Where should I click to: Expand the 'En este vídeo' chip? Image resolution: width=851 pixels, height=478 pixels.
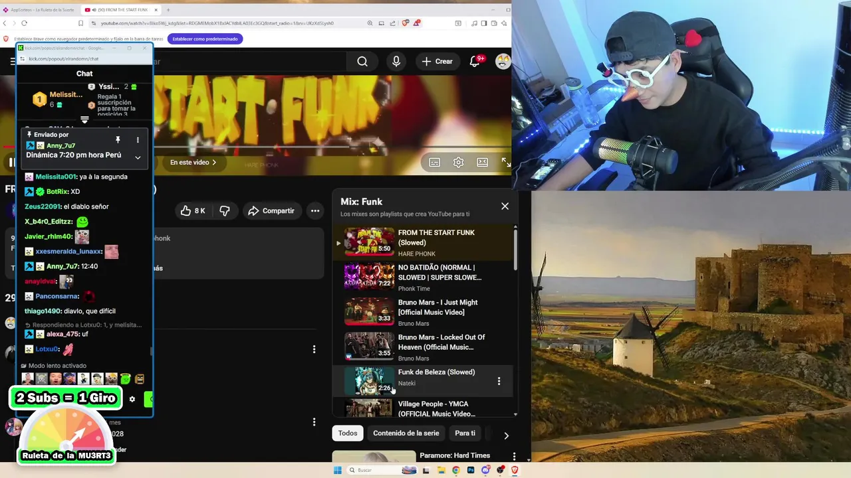pyautogui.click(x=193, y=162)
